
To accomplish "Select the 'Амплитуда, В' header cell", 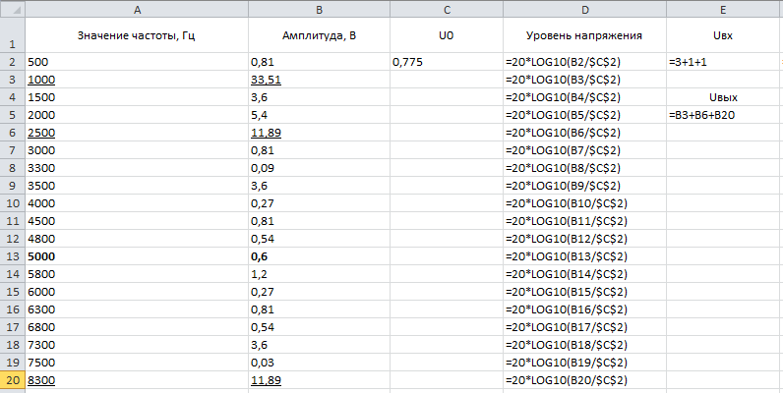I will click(319, 35).
